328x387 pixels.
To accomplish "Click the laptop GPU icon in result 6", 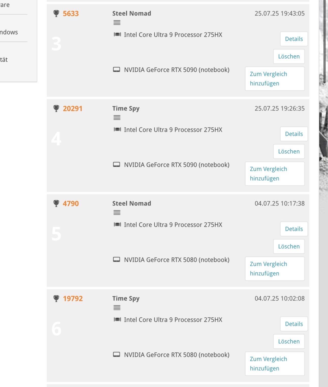I will 116,354.
